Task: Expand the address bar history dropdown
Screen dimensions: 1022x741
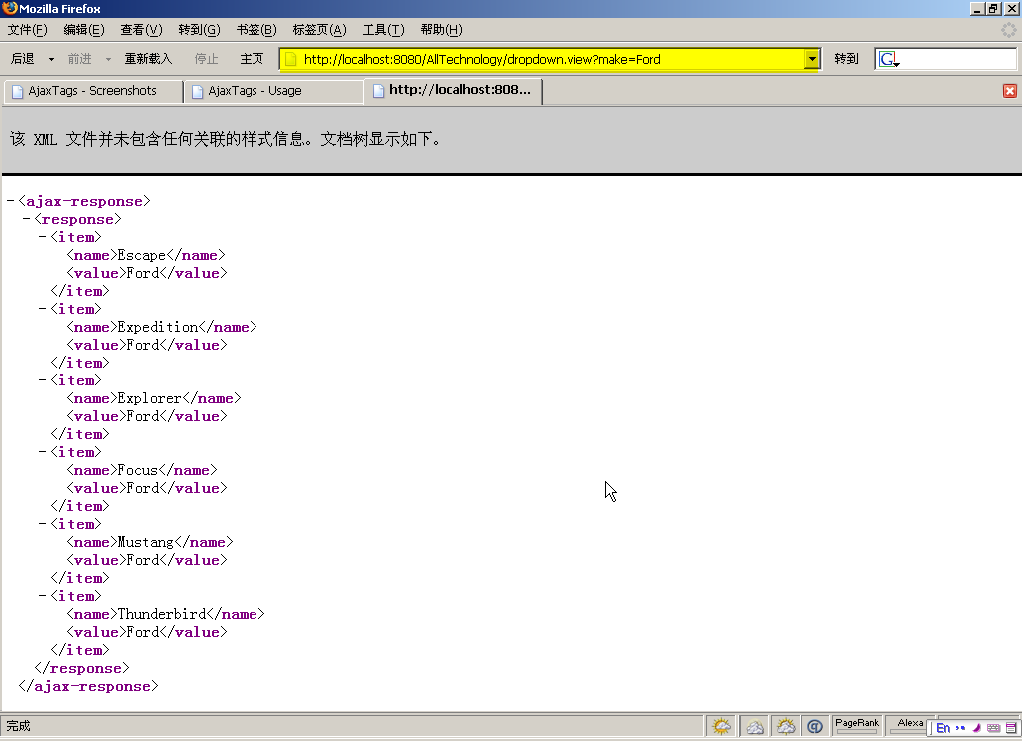Action: click(812, 59)
